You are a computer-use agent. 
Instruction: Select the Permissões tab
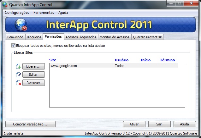tap(53, 37)
